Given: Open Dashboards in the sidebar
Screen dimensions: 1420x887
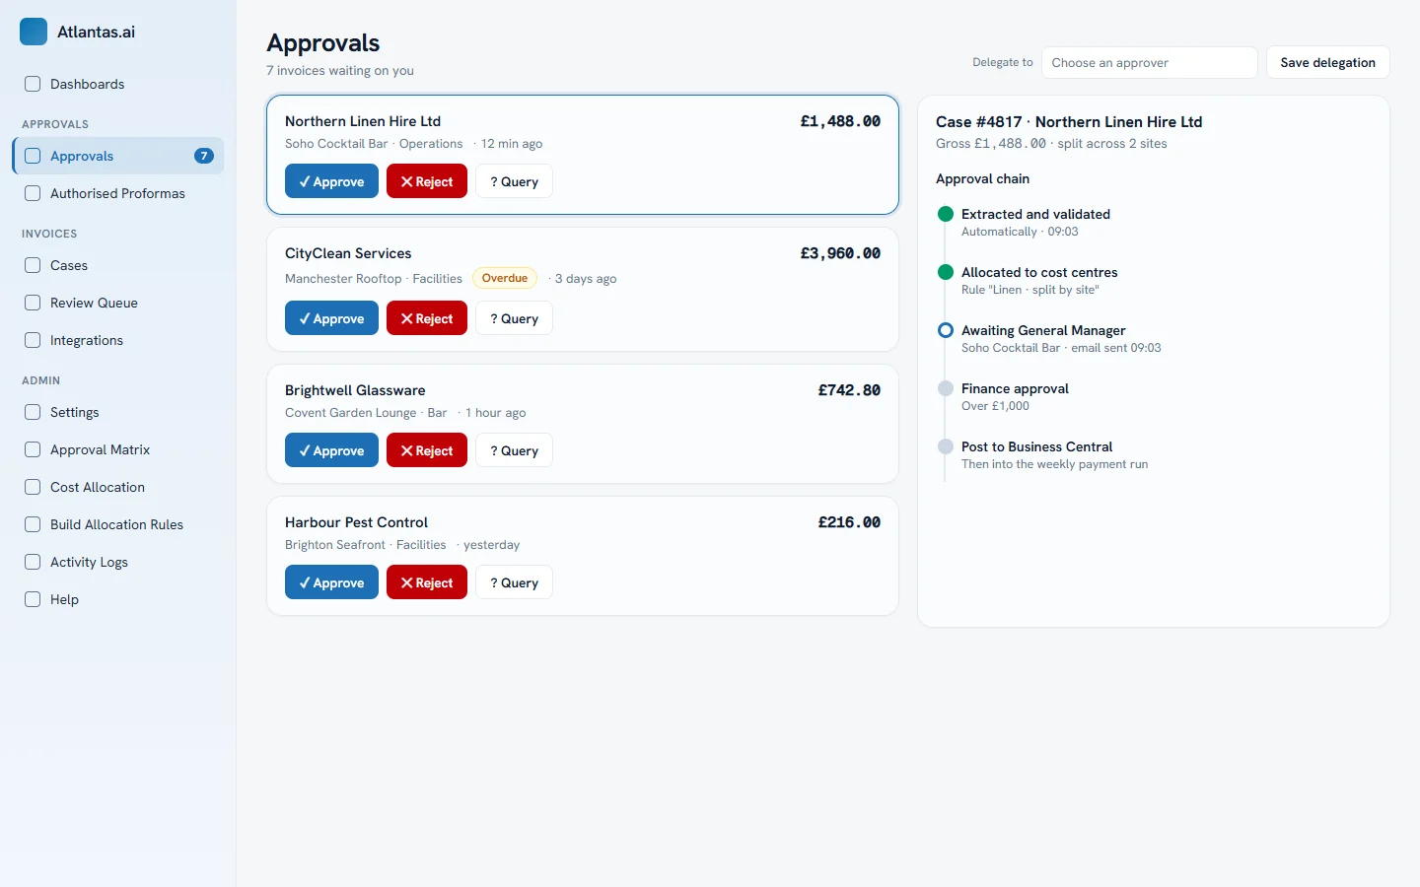Looking at the screenshot, I should [x=118, y=84].
